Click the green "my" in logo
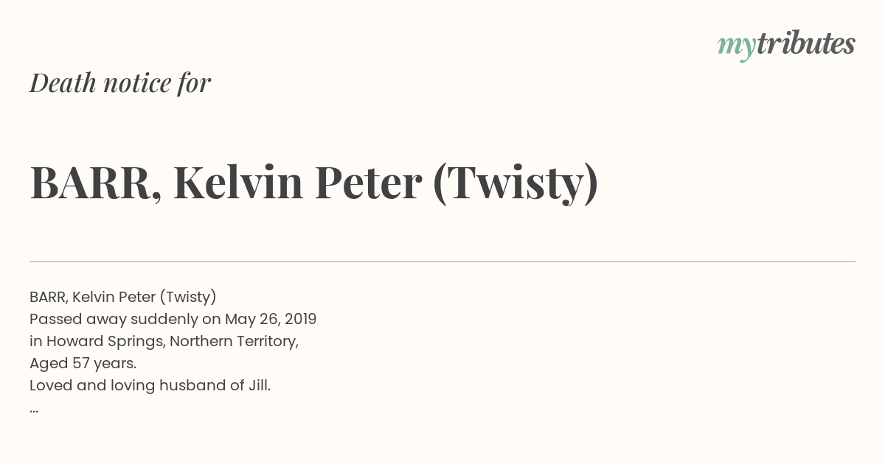885x464 pixels. point(736,48)
